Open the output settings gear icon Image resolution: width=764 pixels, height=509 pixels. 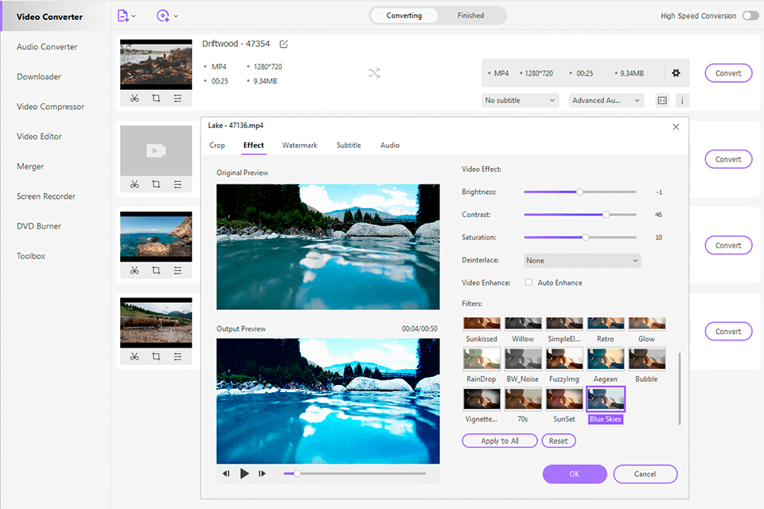point(676,73)
